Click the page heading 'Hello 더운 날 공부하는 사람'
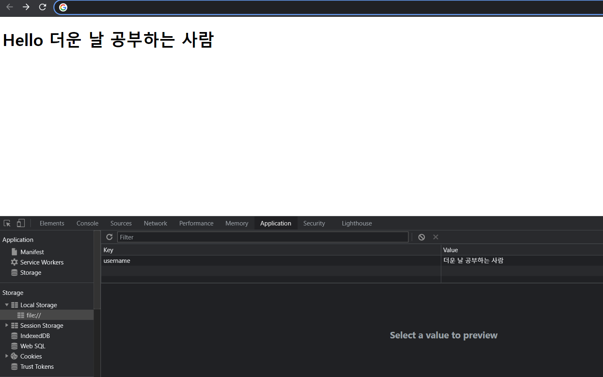603x377 pixels. 108,40
